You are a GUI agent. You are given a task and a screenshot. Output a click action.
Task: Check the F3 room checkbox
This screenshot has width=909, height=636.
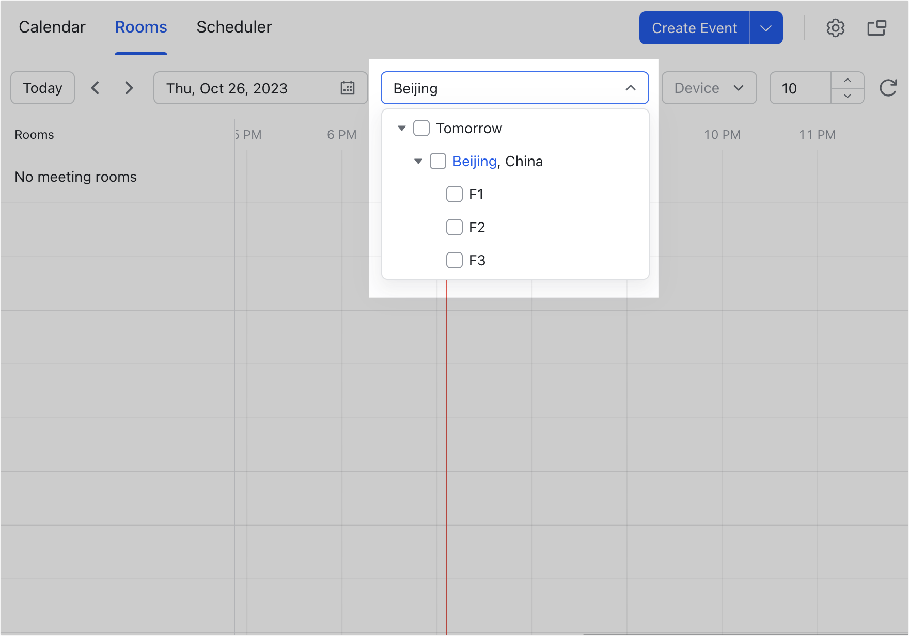(x=454, y=260)
